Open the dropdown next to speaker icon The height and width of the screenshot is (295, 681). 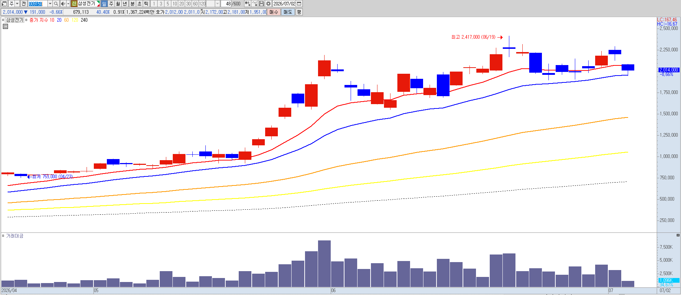pos(68,4)
